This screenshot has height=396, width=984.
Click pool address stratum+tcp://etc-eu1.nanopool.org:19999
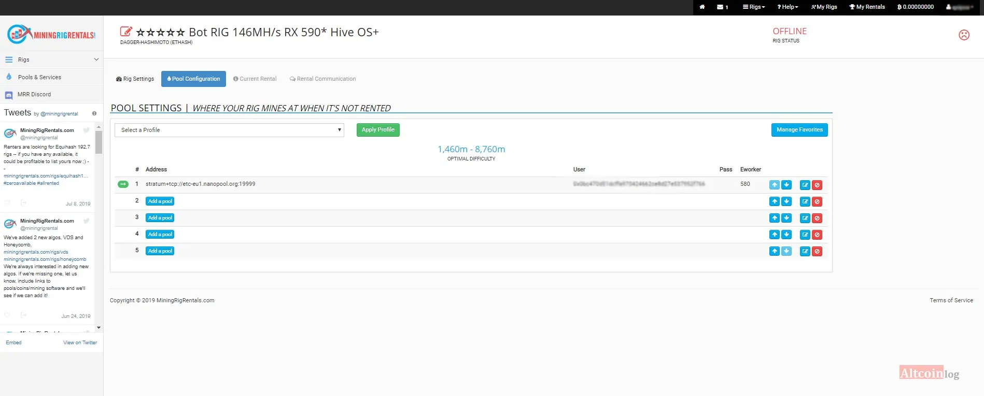pos(200,184)
